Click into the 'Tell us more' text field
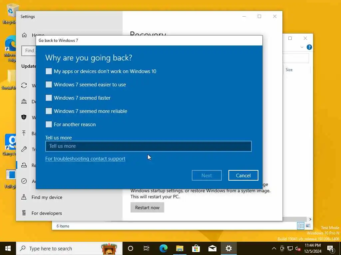341x255 pixels. coord(148,146)
